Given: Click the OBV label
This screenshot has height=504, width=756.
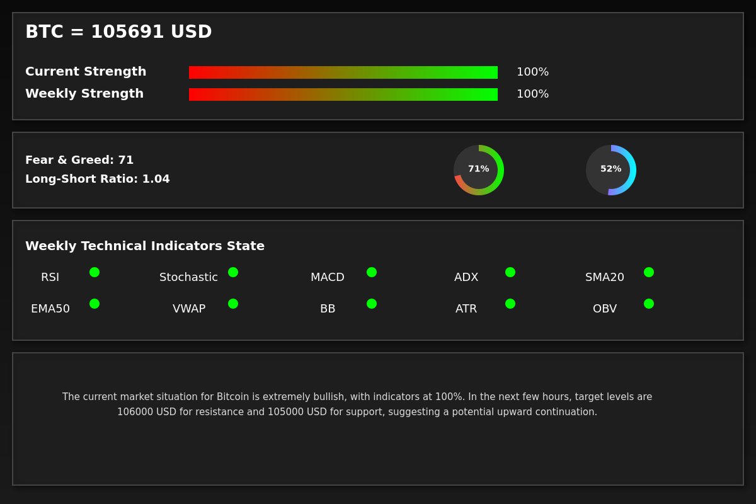Looking at the screenshot, I should pyautogui.click(x=605, y=309).
